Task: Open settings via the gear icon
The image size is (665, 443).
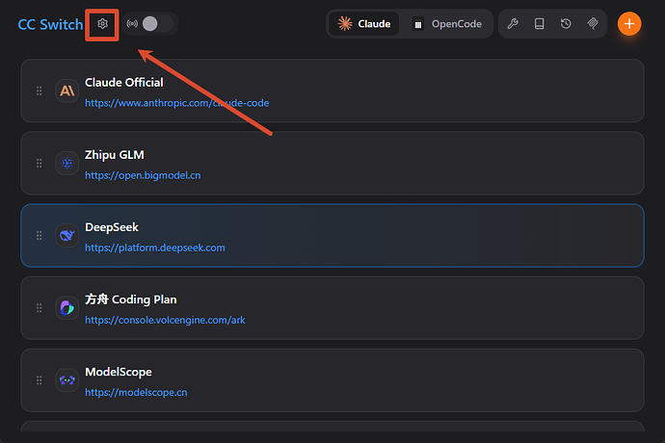Action: click(x=102, y=24)
